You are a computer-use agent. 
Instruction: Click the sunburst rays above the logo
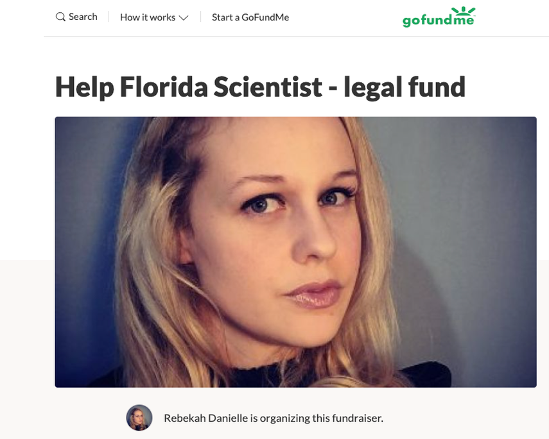tap(463, 11)
